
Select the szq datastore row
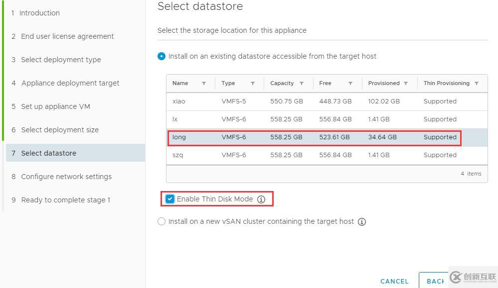(x=327, y=155)
